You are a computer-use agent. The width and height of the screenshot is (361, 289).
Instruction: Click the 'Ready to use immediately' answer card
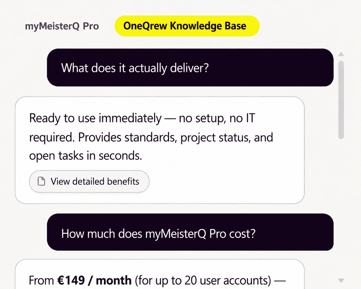[x=160, y=150]
